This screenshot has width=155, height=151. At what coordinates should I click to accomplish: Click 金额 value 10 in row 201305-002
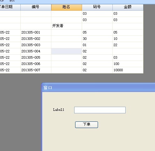(x=128, y=39)
